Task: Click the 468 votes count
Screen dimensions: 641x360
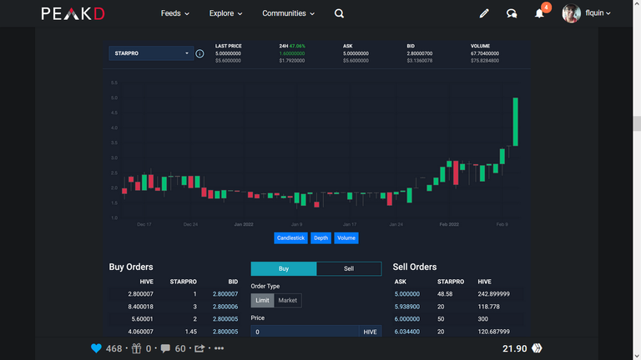Action: (x=114, y=348)
